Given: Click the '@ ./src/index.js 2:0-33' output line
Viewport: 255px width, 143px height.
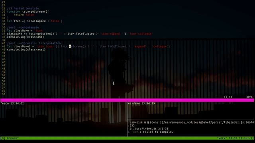Looking at the screenshot, I should click(x=149, y=129).
